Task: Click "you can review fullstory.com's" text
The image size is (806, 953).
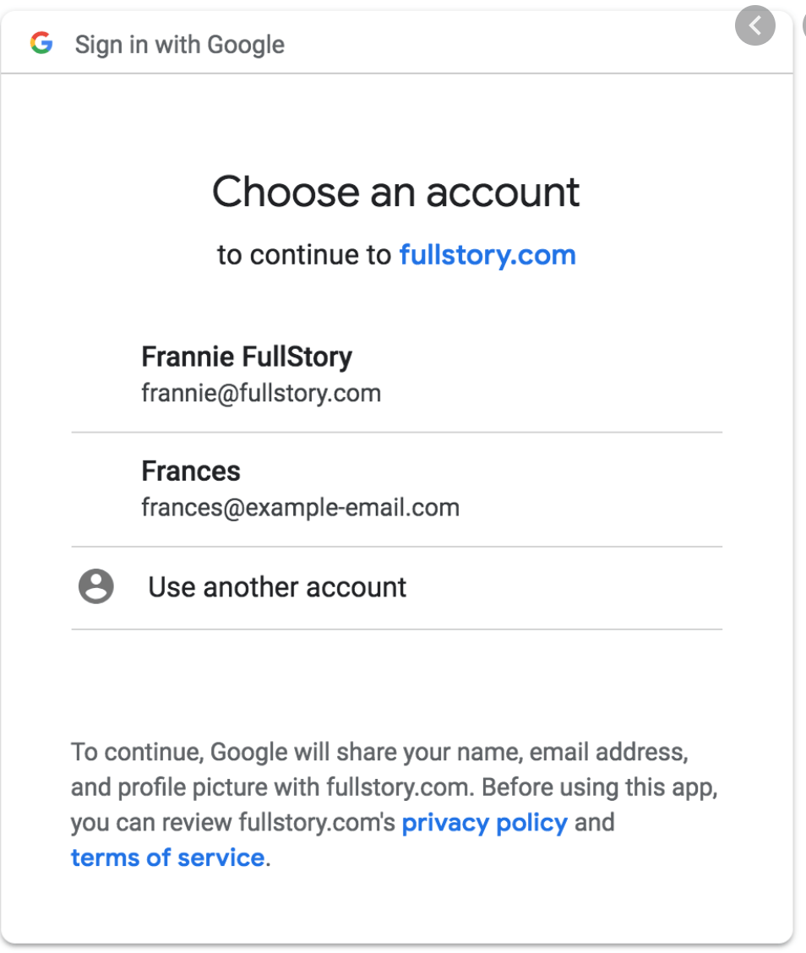Action: point(233,822)
